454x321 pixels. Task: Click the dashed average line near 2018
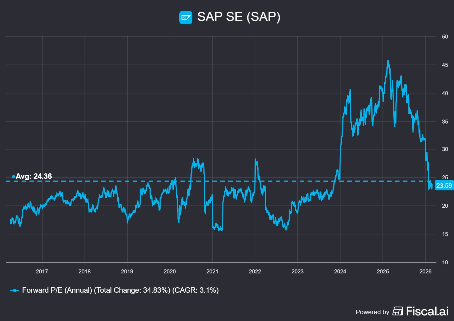[x=85, y=181]
